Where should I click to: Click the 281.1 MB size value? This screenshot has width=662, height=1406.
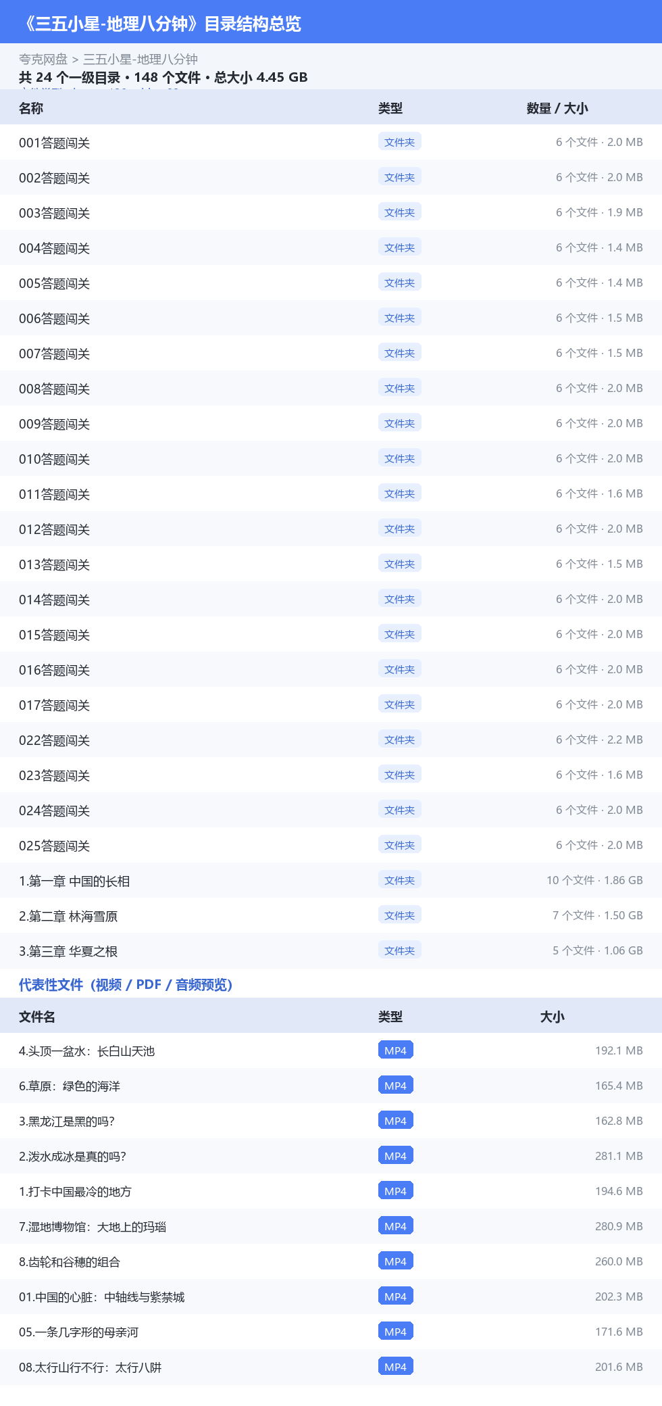coord(619,1156)
